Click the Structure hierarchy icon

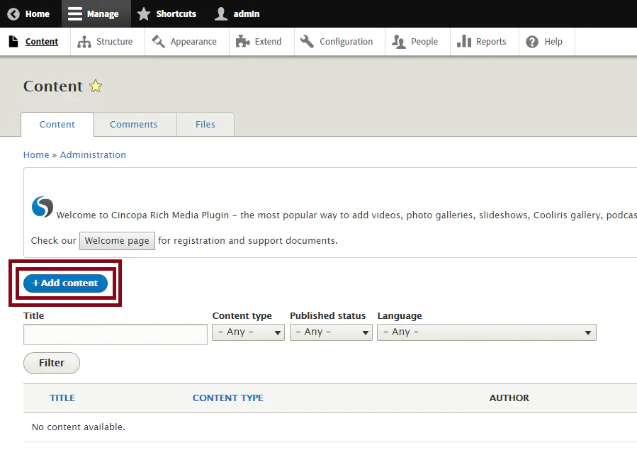[x=84, y=42]
